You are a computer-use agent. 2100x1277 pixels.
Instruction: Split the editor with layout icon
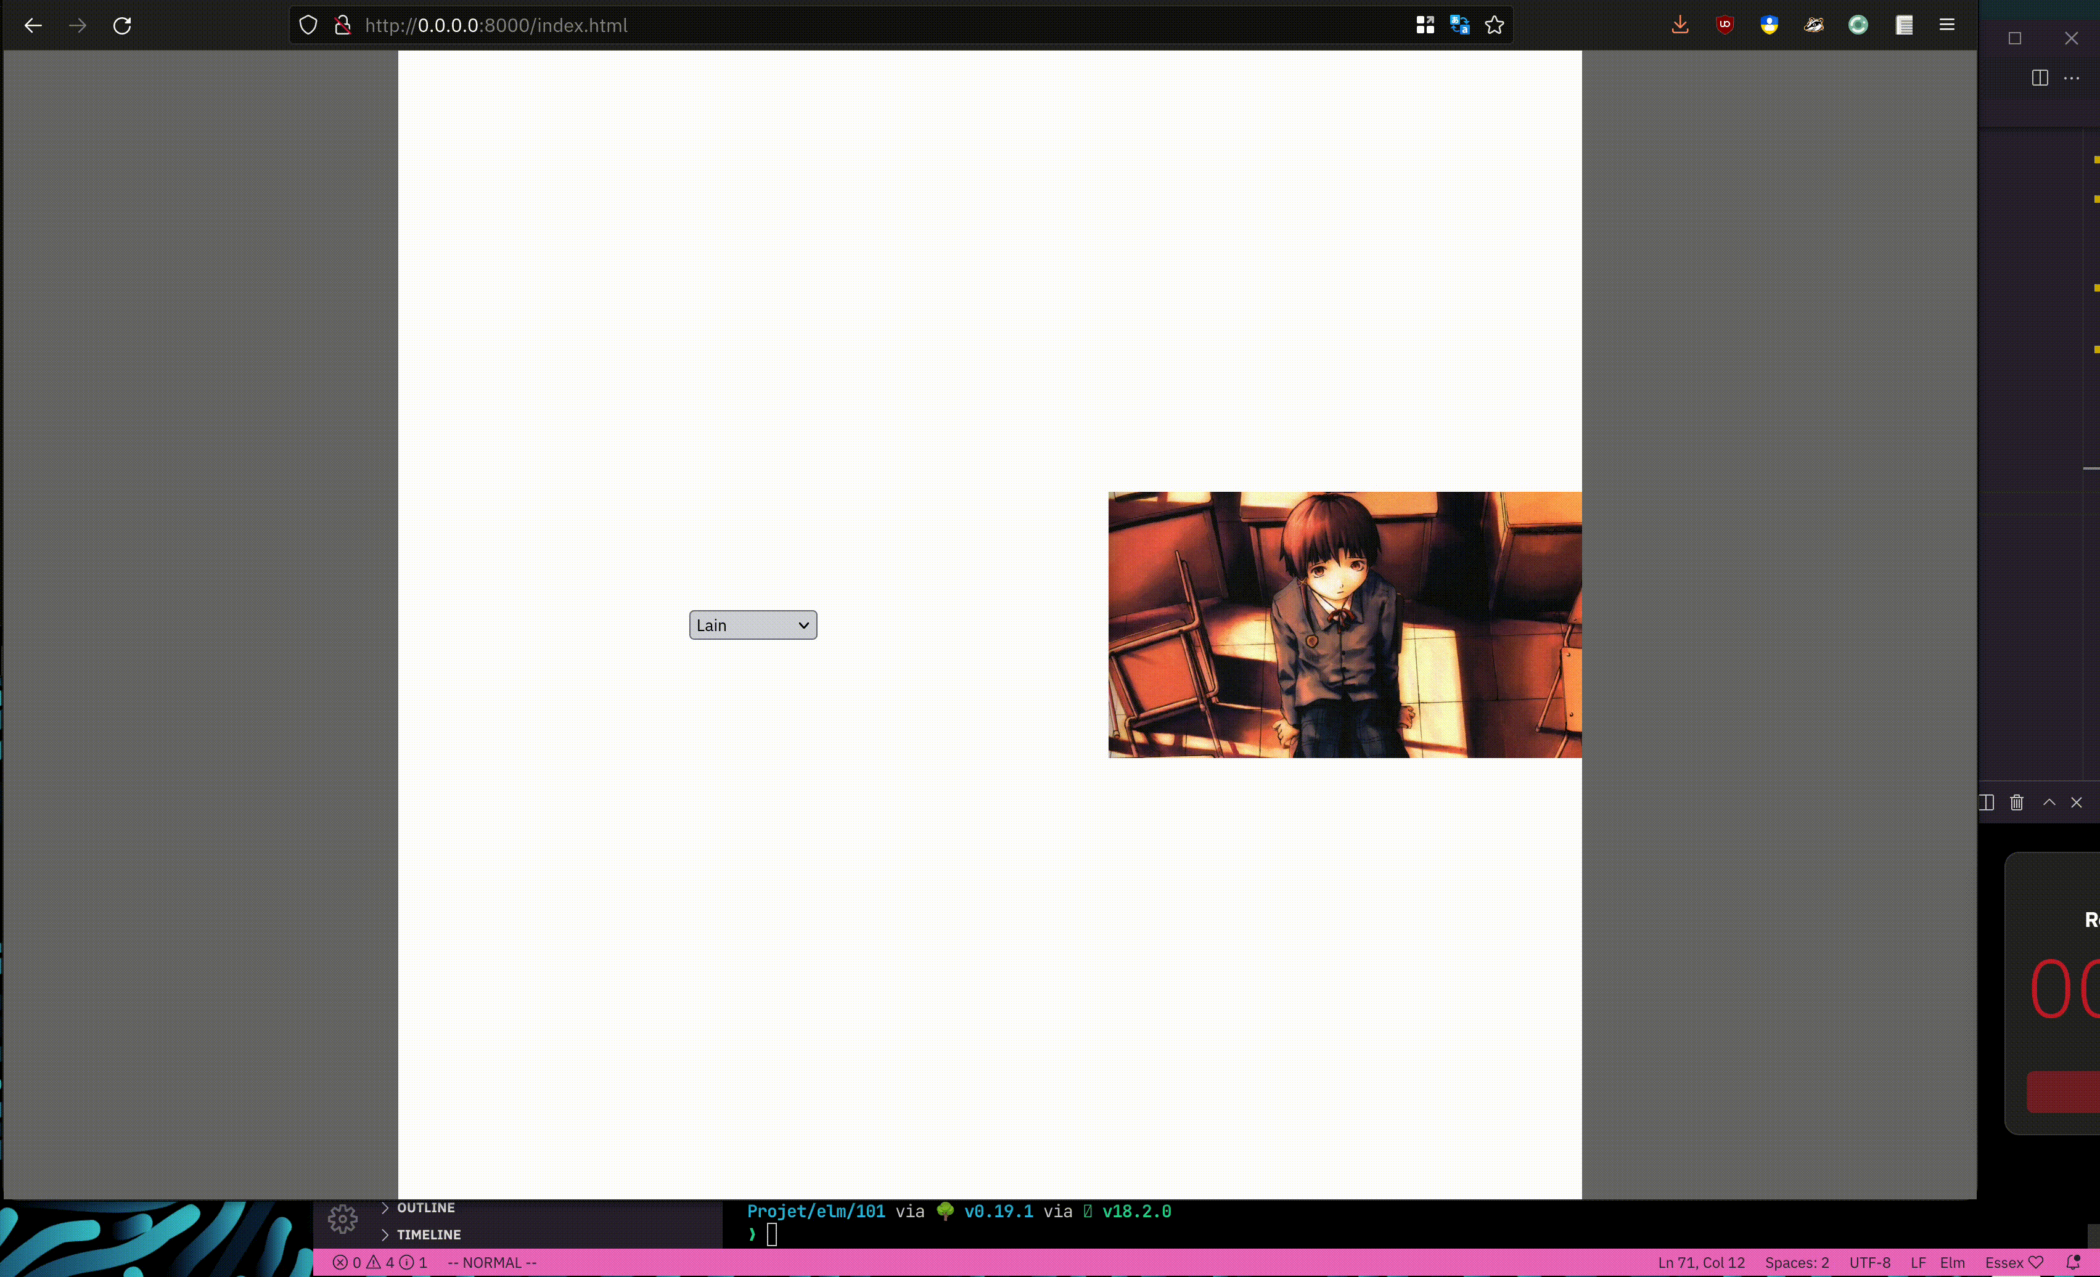[2040, 78]
